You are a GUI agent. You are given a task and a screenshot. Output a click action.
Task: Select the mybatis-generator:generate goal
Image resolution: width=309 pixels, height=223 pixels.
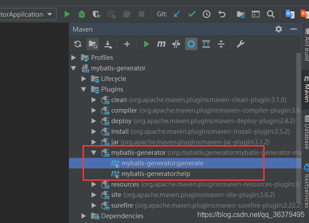pos(162,163)
